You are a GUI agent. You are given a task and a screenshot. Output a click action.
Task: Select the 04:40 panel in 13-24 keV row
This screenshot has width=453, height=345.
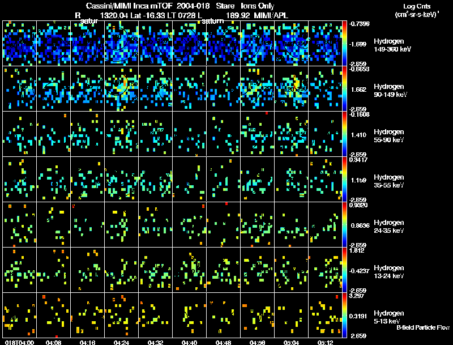pos(190,270)
